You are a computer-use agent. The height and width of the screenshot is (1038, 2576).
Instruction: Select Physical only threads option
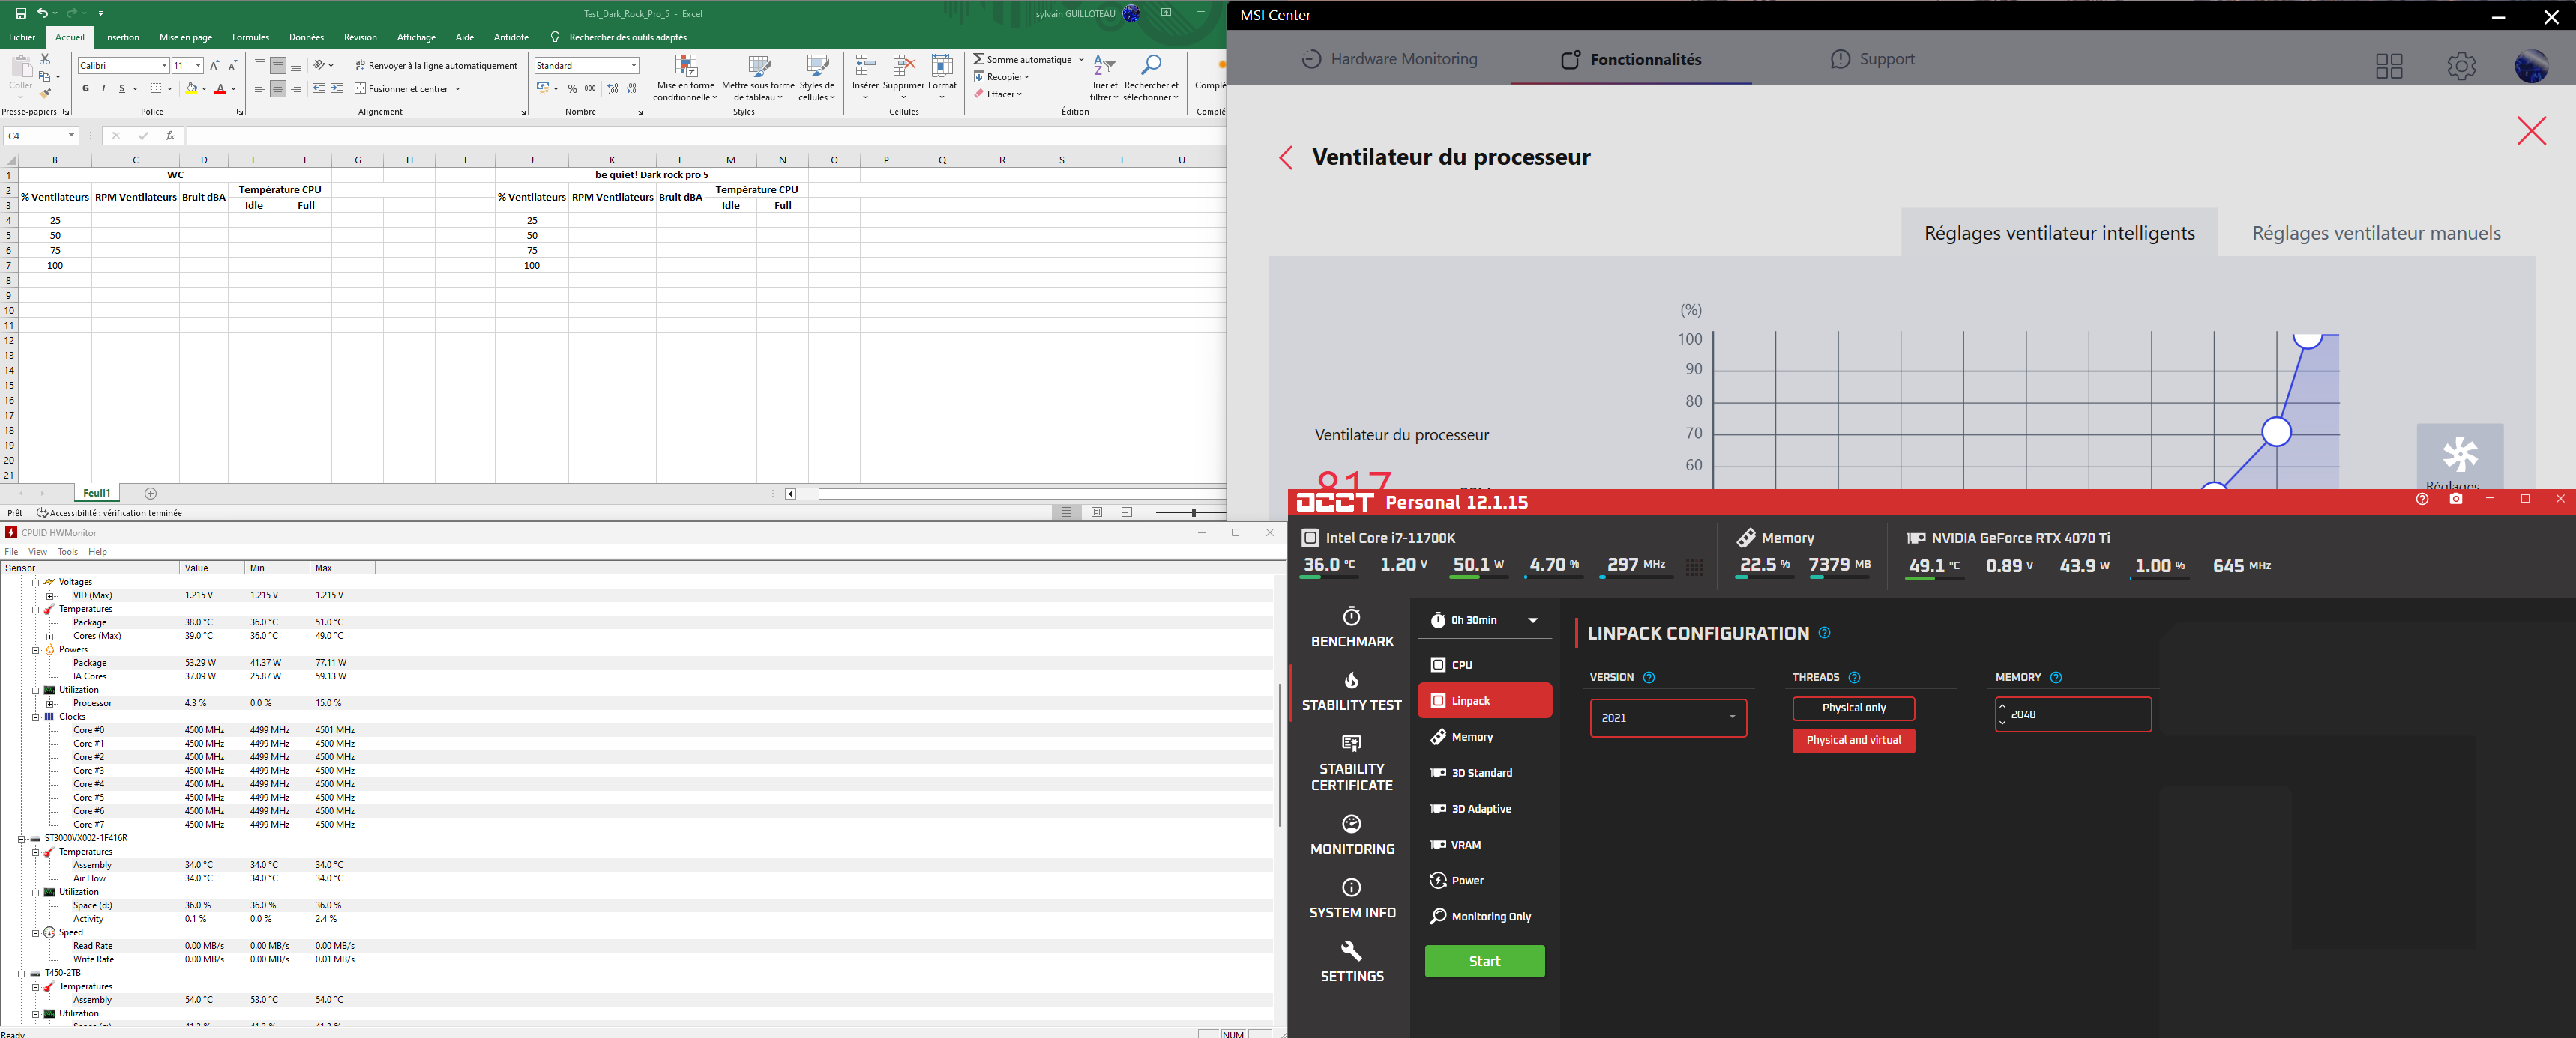(x=1853, y=708)
